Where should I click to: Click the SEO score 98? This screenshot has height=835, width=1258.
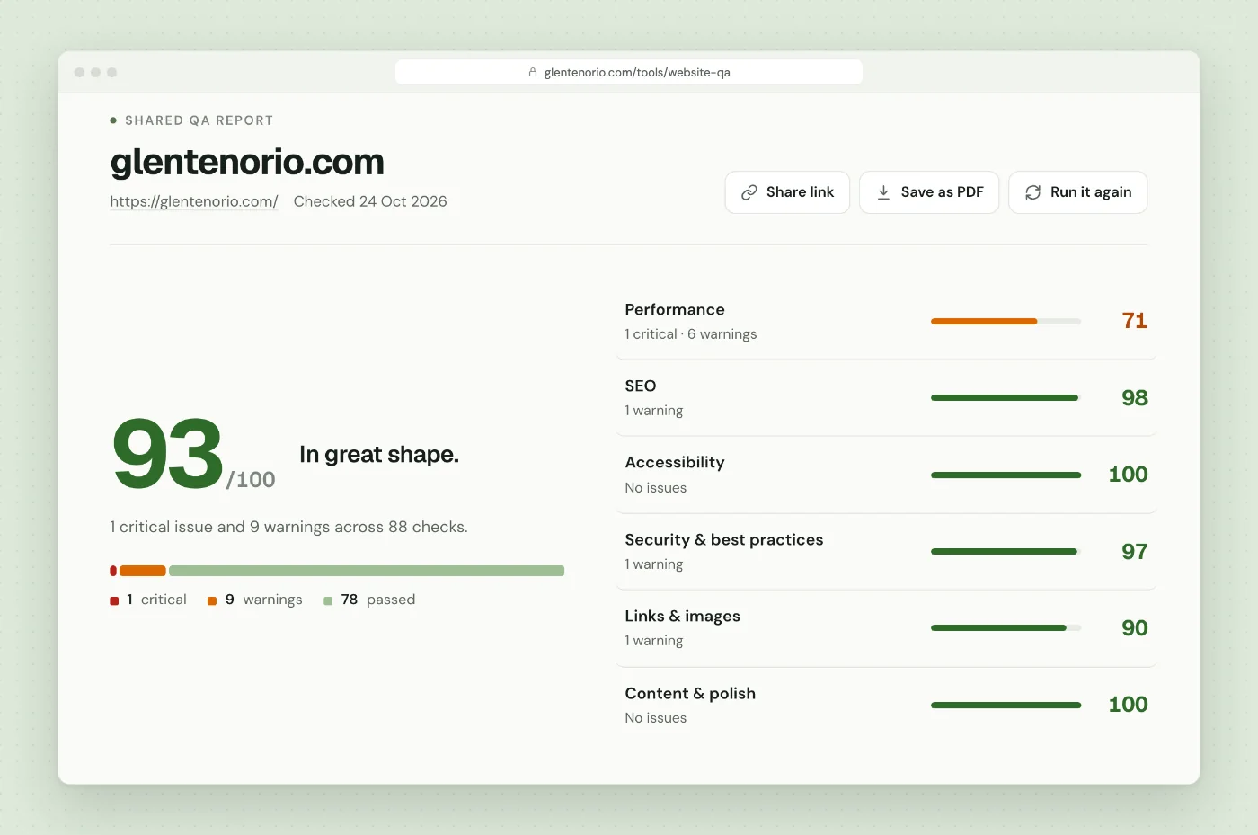coord(1134,397)
